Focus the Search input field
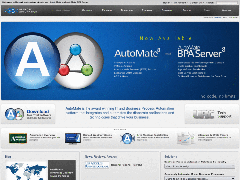This screenshot has height=180, width=240. point(227,3)
